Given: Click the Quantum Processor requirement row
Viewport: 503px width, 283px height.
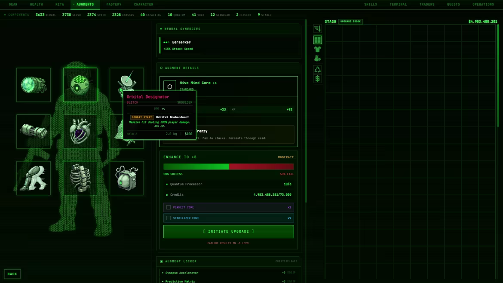Looking at the screenshot, I should coord(228,184).
